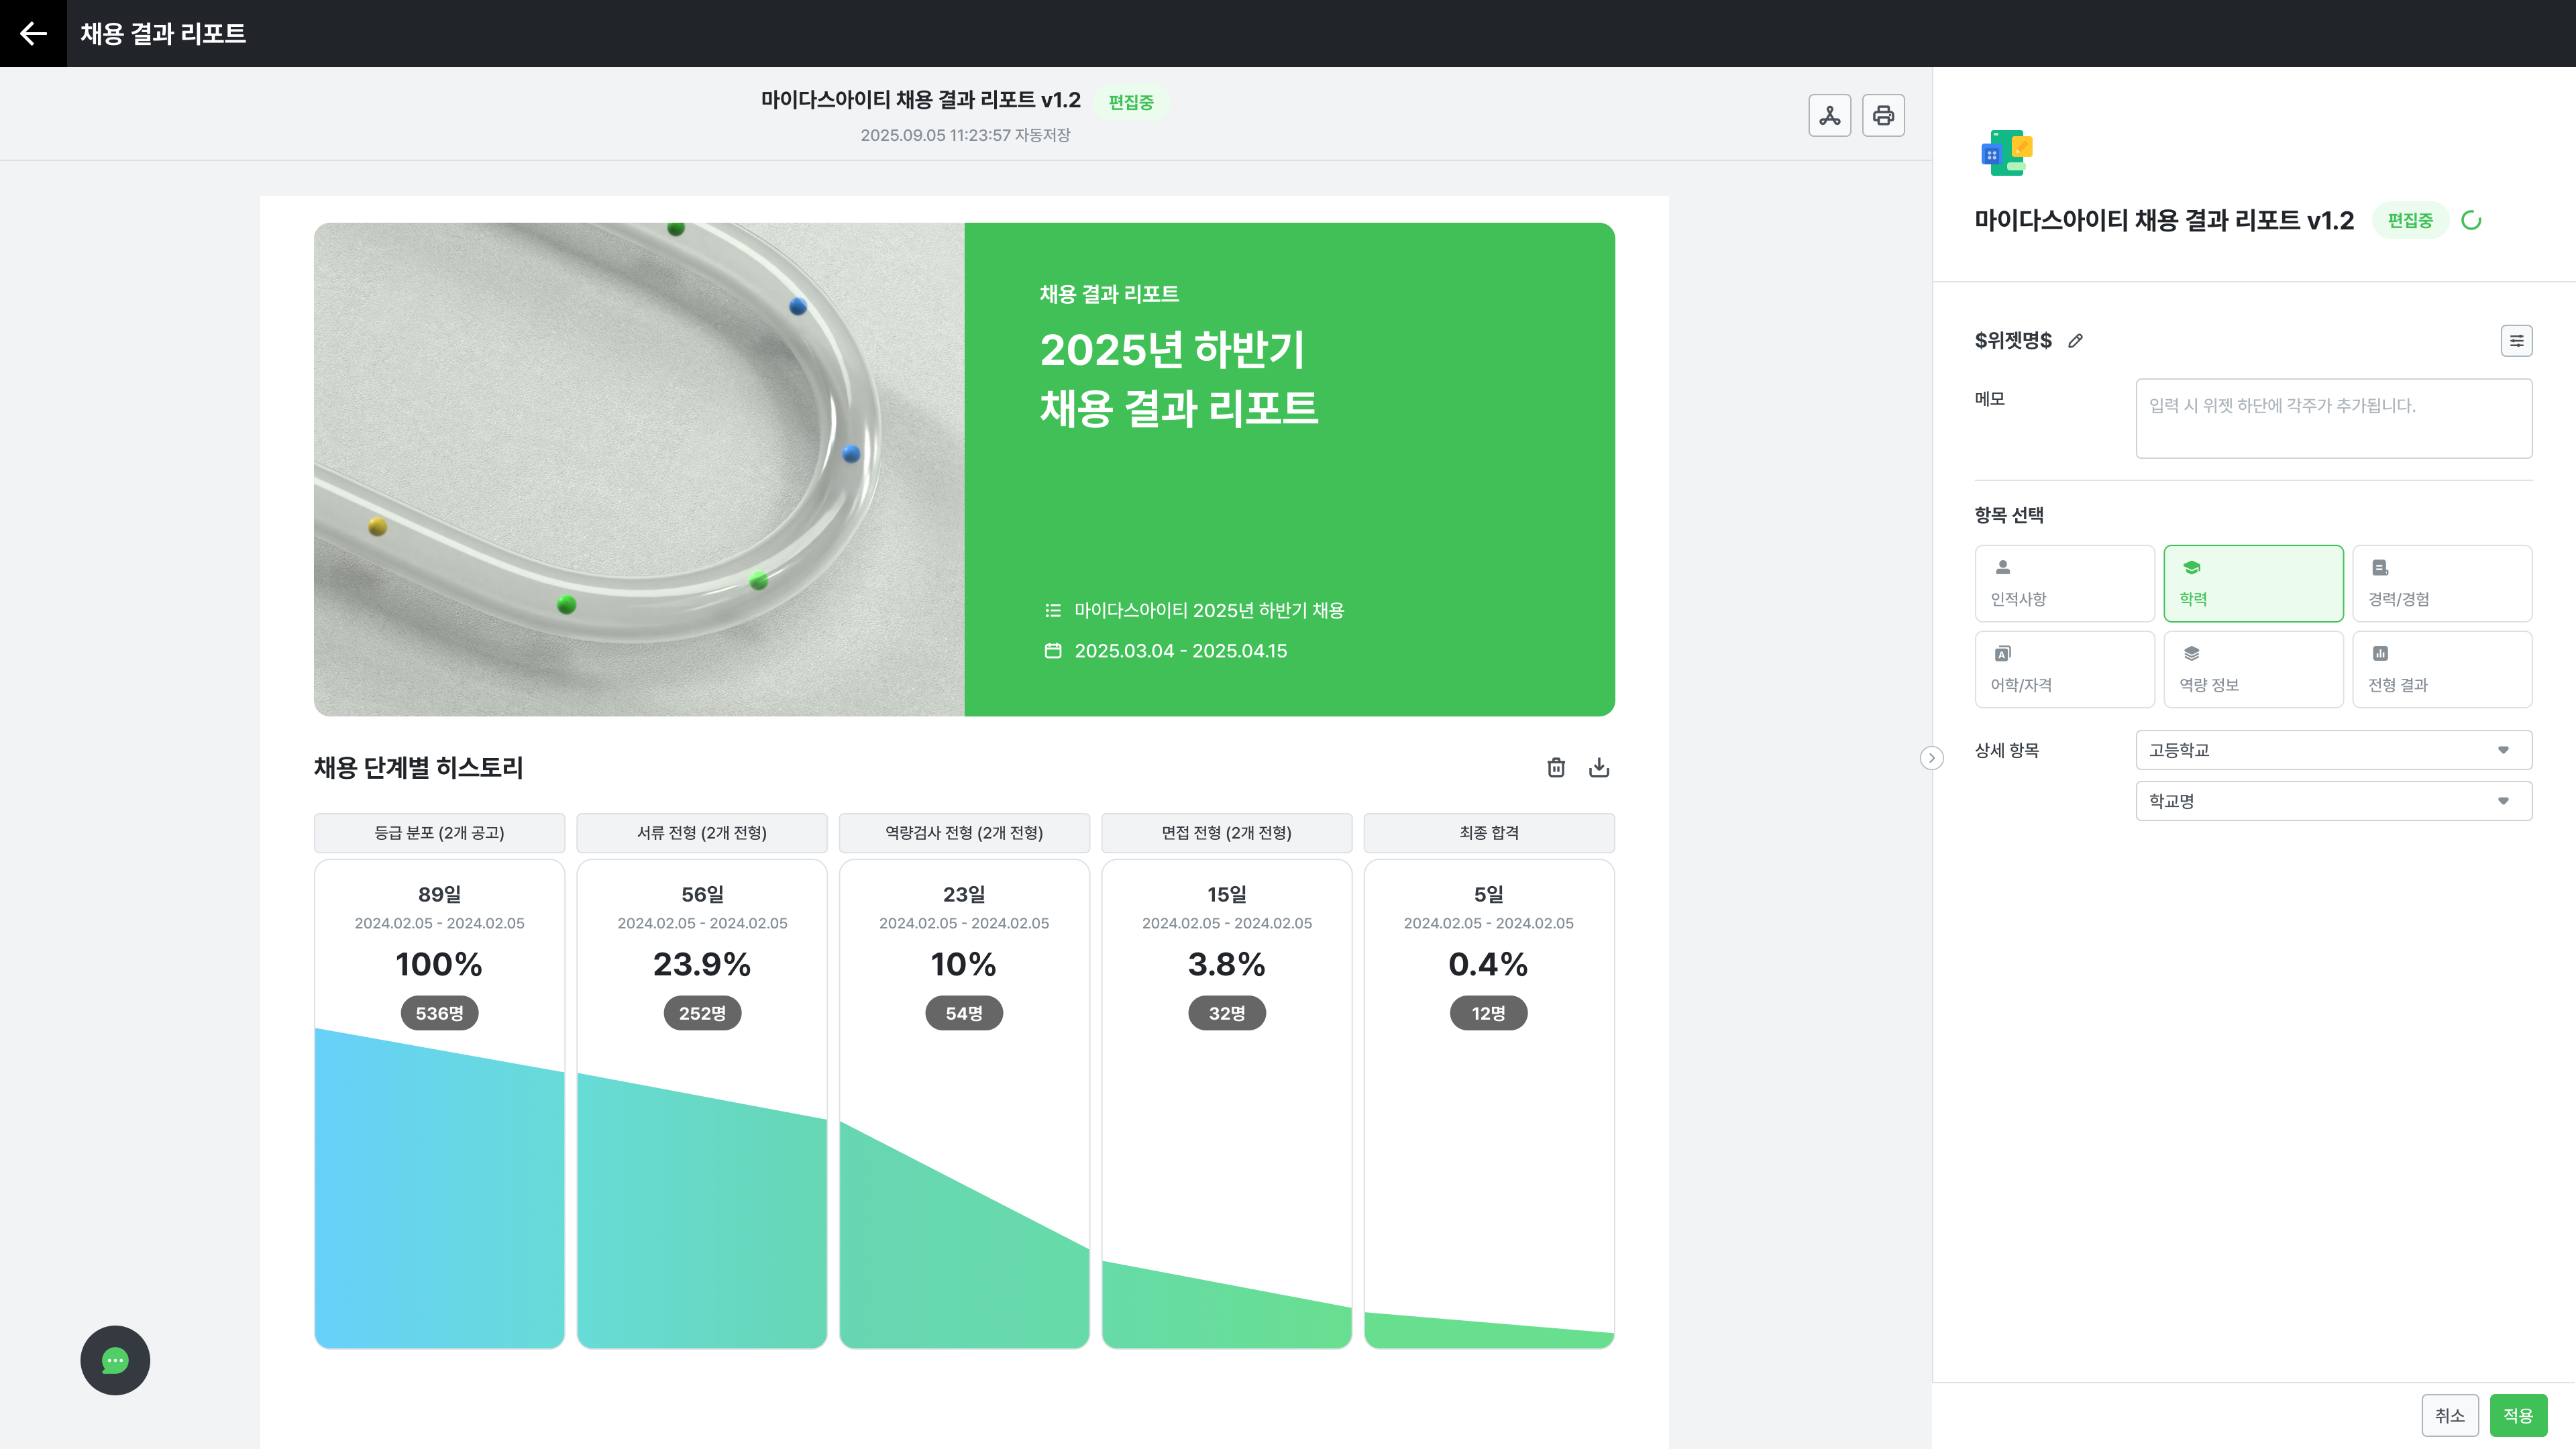Download the 채용 단계별 히스토리 widget
2576x1449 pixels.
click(x=1599, y=767)
